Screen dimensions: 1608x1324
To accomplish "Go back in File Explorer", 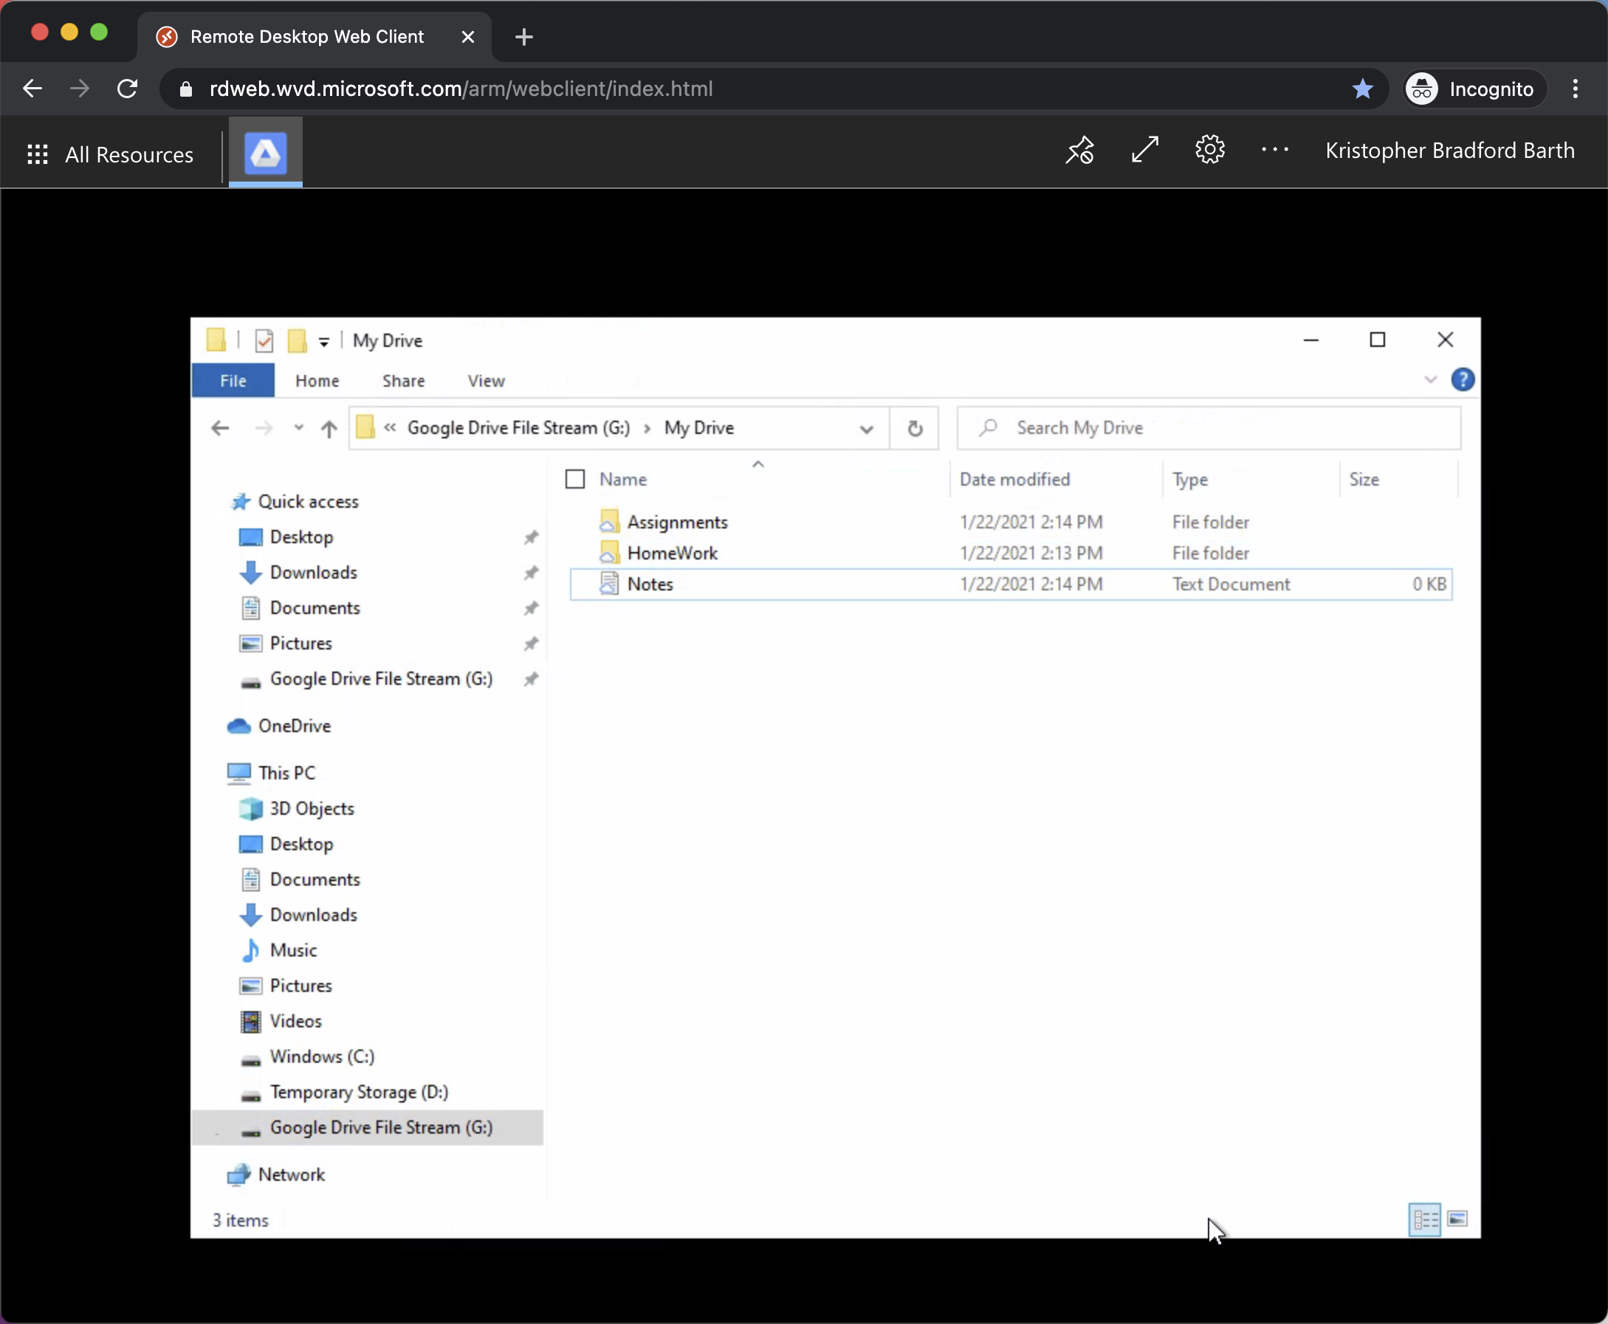I will (220, 428).
